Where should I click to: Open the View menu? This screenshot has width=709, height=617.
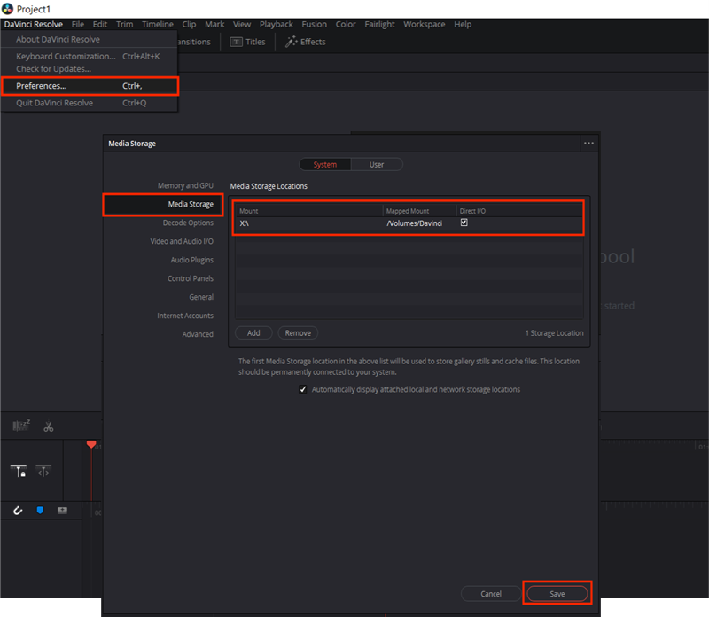click(242, 25)
